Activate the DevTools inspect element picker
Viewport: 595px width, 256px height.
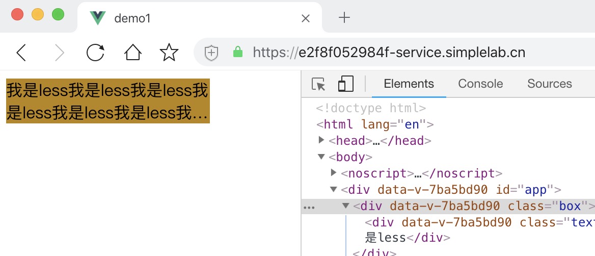coord(319,84)
